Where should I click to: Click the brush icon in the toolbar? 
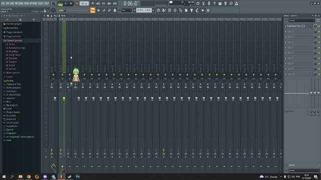[104, 10]
